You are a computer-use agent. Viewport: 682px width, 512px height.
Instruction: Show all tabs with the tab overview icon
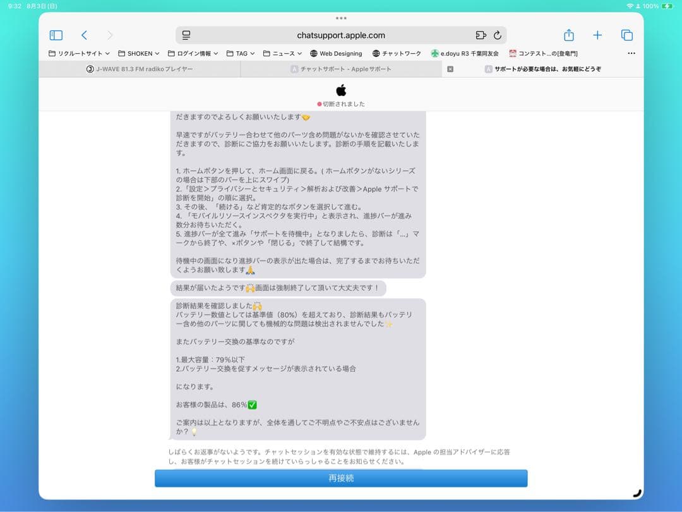[626, 35]
